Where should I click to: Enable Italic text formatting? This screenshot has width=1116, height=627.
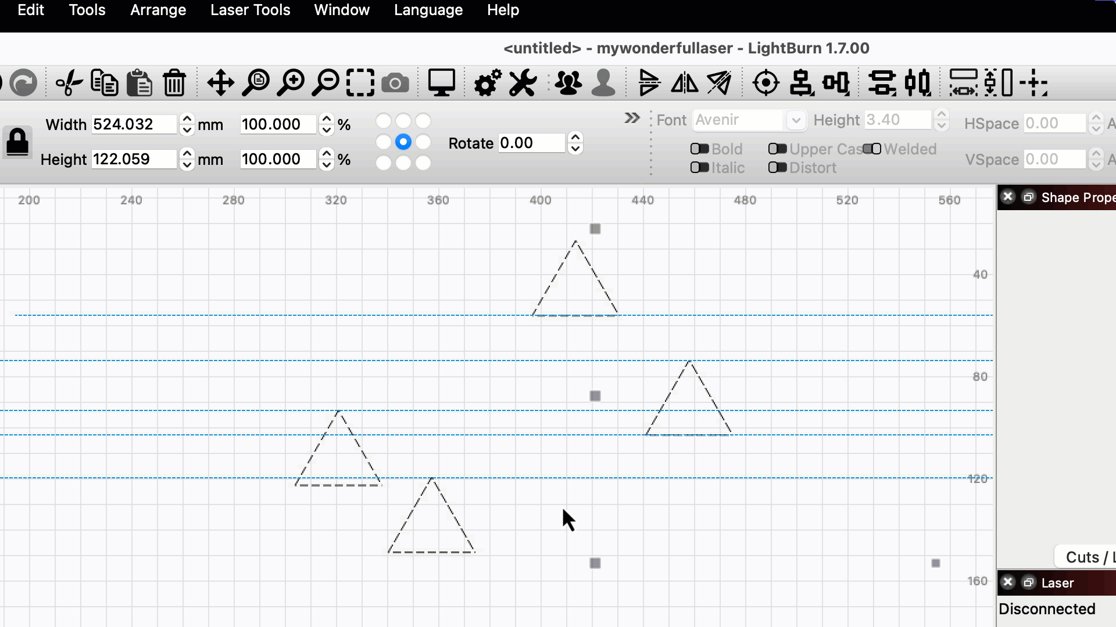click(700, 168)
